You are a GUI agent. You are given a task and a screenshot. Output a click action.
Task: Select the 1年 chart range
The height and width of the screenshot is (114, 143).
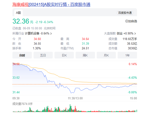point(127,55)
